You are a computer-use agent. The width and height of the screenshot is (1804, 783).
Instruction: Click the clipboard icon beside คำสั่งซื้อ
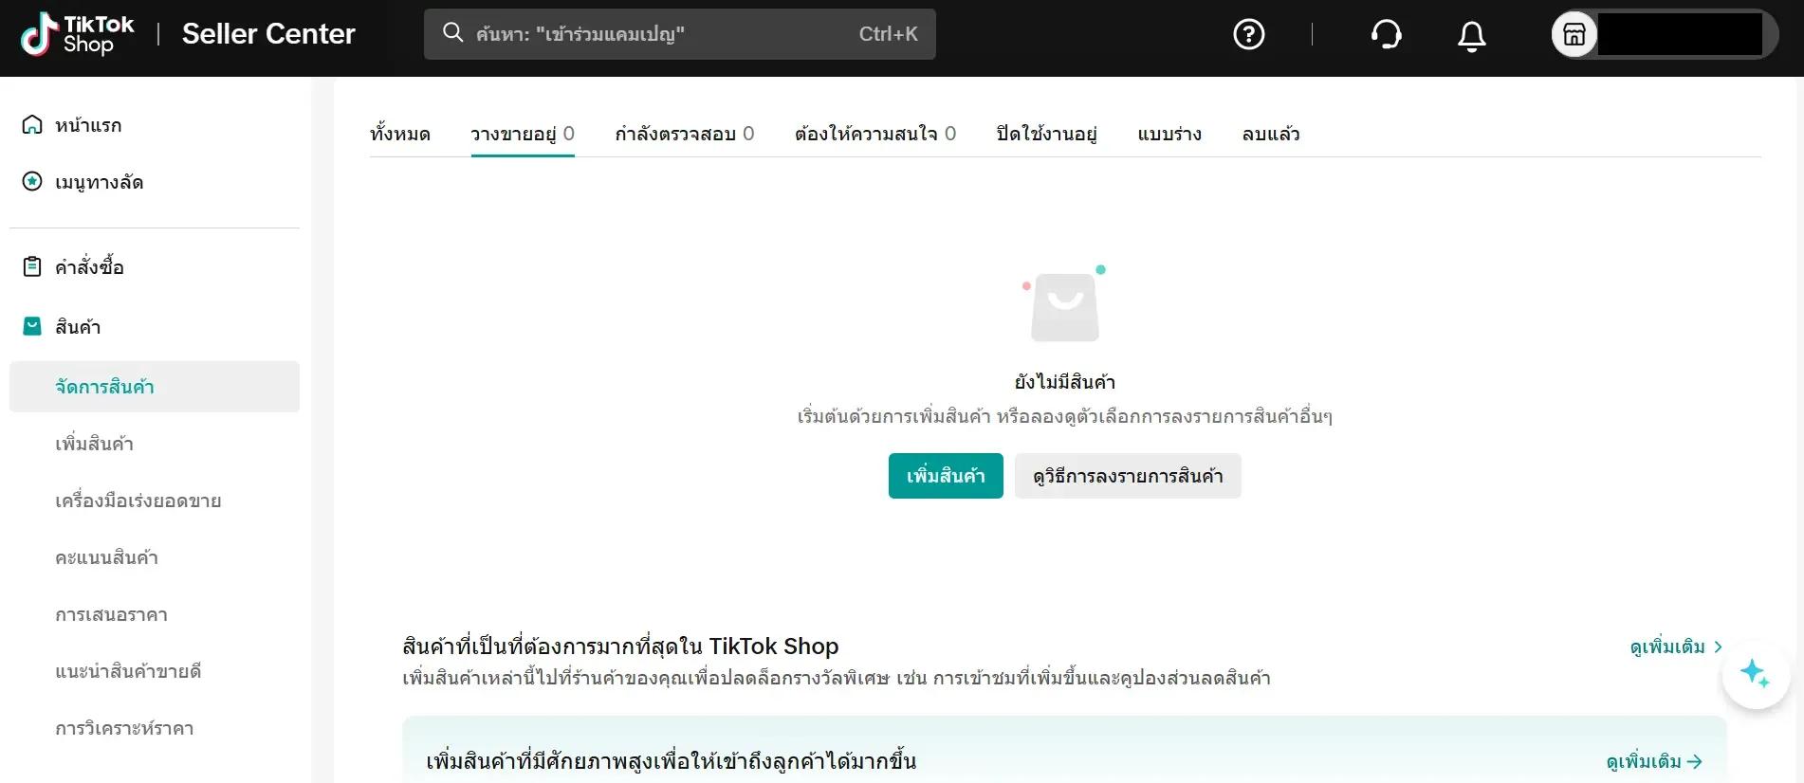point(32,266)
